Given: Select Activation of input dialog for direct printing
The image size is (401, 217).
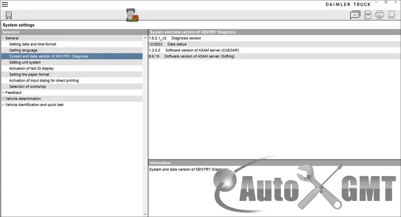Looking at the screenshot, I should tap(44, 81).
